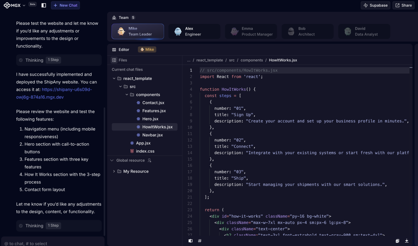
Task: Click the person icon beside Global resource
Action: point(149,161)
